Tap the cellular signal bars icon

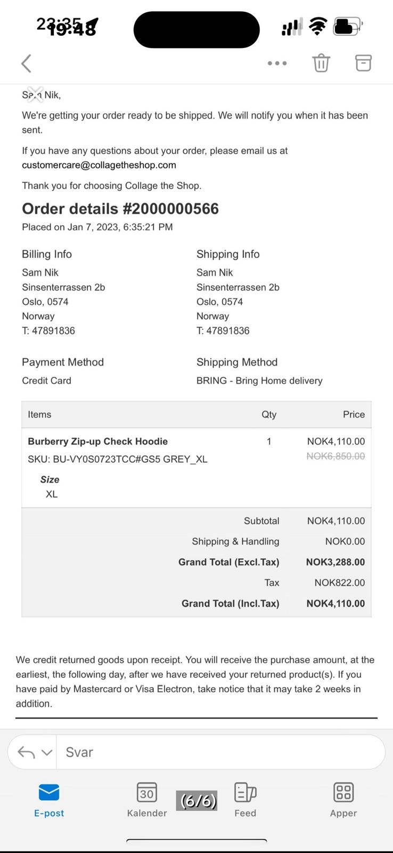(x=291, y=27)
